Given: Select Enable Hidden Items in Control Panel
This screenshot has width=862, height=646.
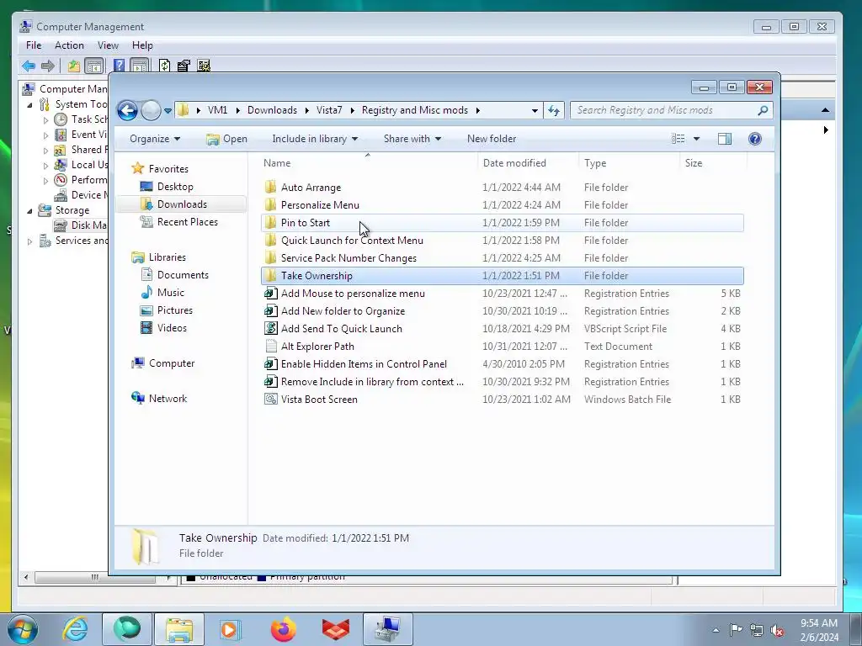Looking at the screenshot, I should [503, 363].
